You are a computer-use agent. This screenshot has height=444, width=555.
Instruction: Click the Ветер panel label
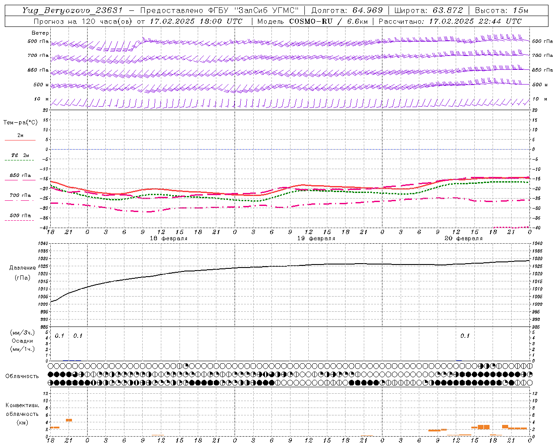[x=40, y=33]
